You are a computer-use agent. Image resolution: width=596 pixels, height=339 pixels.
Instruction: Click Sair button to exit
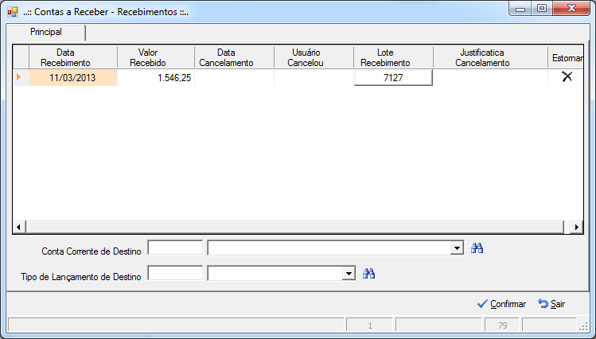(x=551, y=304)
